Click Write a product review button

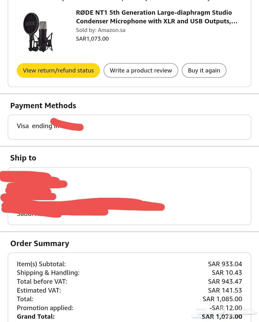click(x=141, y=71)
